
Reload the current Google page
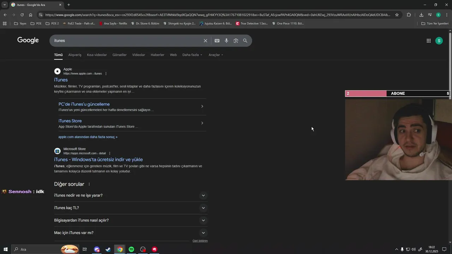(x=22, y=15)
